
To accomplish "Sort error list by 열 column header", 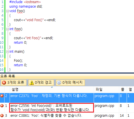I will pos(130,89).
